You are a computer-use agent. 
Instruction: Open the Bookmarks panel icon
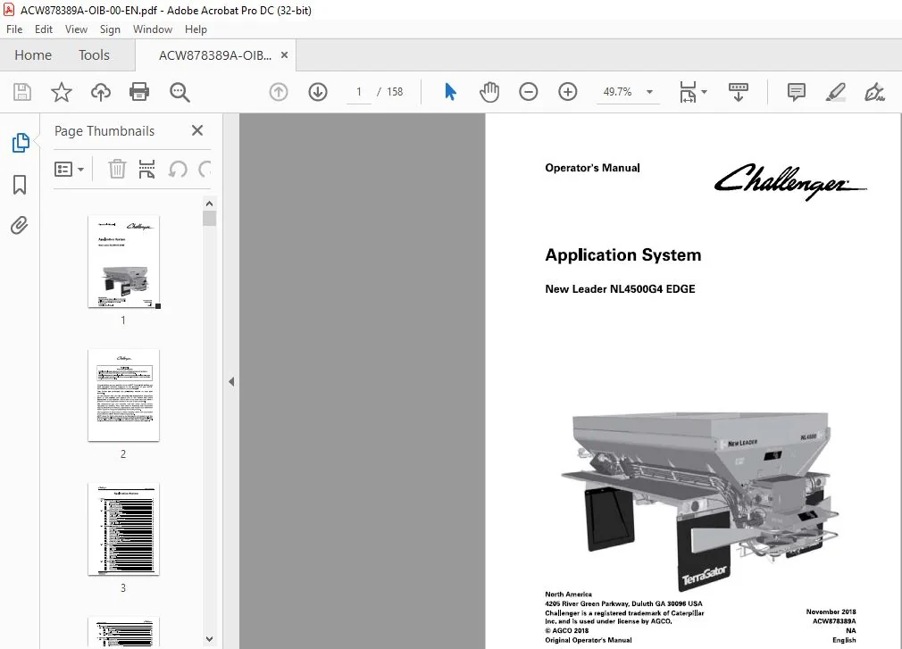point(20,185)
